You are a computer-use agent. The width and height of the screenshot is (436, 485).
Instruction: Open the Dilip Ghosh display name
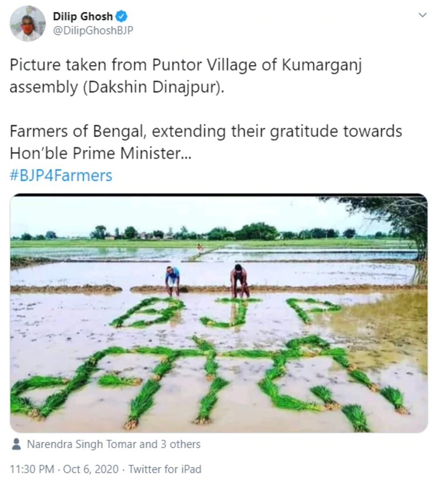pos(83,16)
